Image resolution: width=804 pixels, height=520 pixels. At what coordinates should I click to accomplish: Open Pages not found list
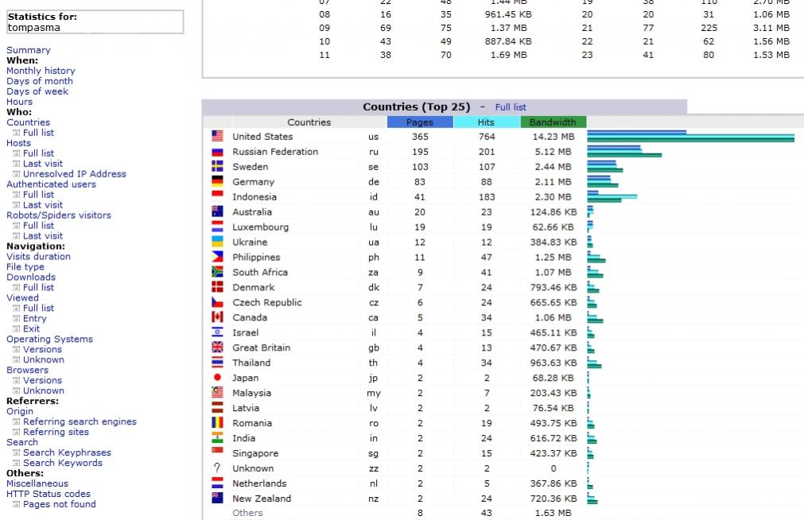tap(60, 504)
